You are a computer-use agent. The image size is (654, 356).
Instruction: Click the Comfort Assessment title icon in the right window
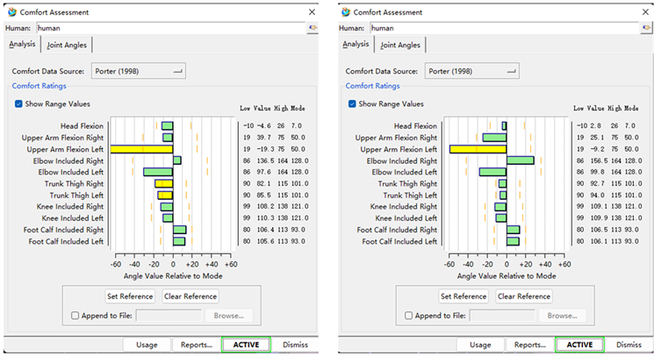coord(344,11)
